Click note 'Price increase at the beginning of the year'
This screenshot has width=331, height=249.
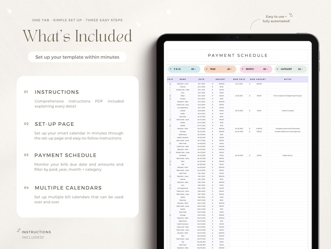[288, 96]
